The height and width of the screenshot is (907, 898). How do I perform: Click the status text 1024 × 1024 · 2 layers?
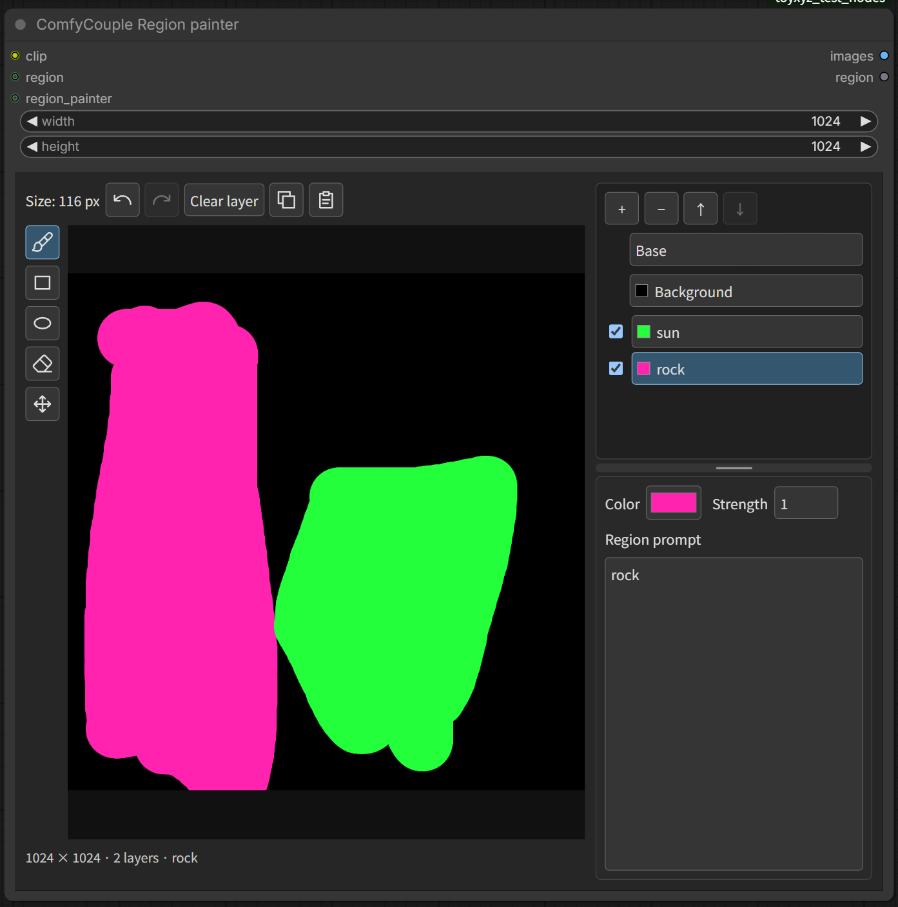point(92,858)
